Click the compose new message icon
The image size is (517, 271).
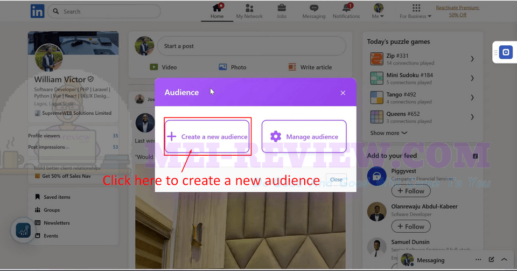point(491,260)
